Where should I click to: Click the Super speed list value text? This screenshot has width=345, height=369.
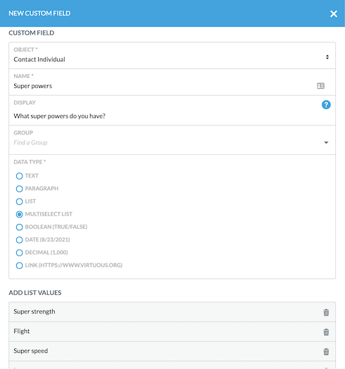pyautogui.click(x=31, y=351)
